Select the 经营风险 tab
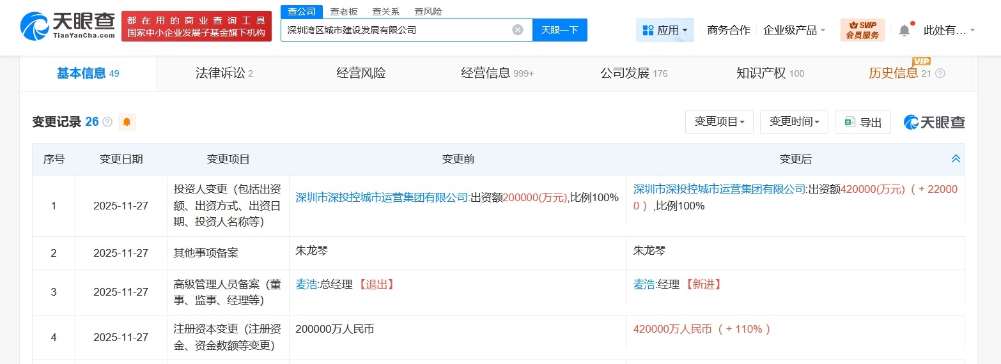 coord(361,73)
